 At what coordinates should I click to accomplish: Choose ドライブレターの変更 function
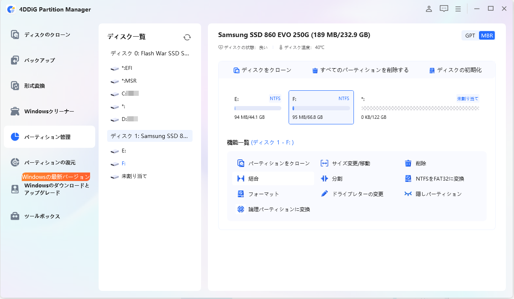[352, 194]
